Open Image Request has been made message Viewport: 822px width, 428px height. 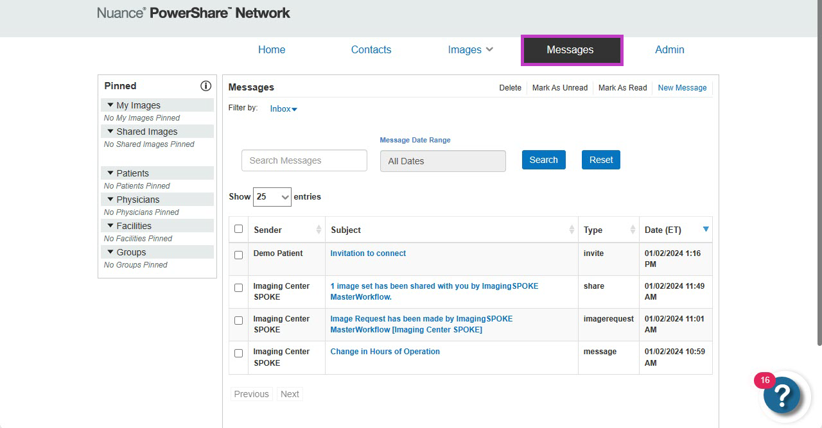[x=421, y=324]
